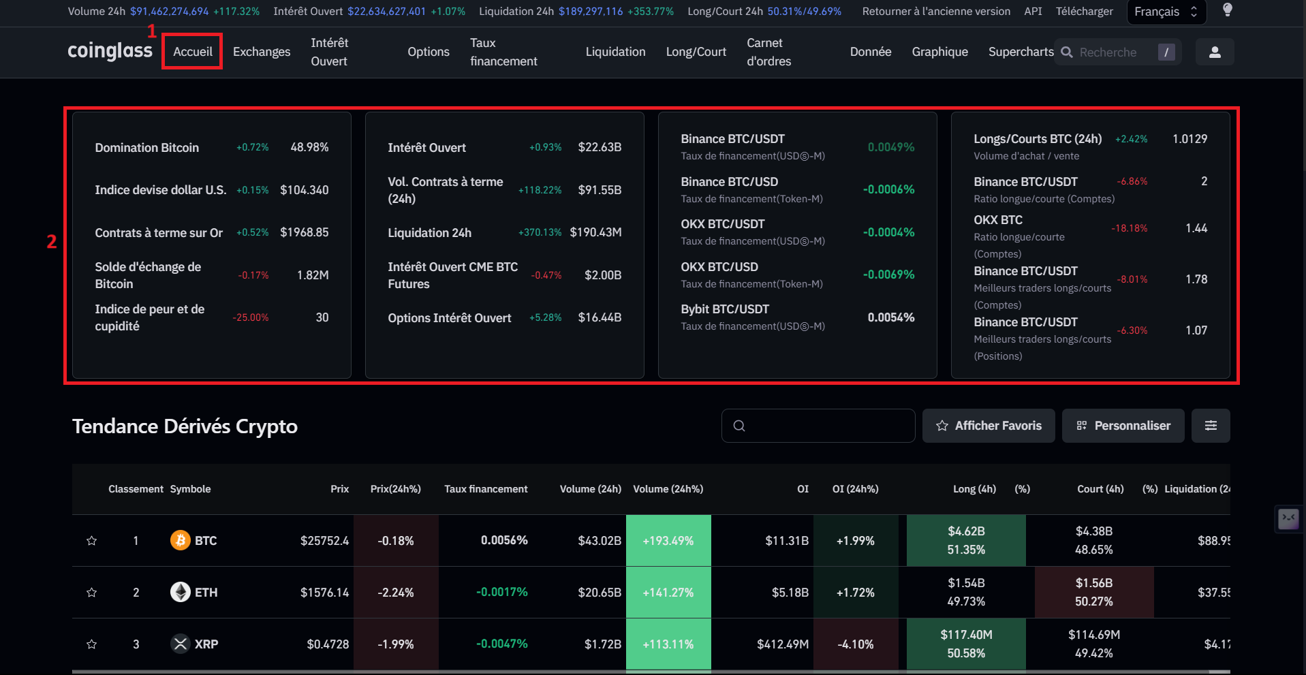Click the coinglass logo
This screenshot has height=675, width=1306.
point(110,51)
